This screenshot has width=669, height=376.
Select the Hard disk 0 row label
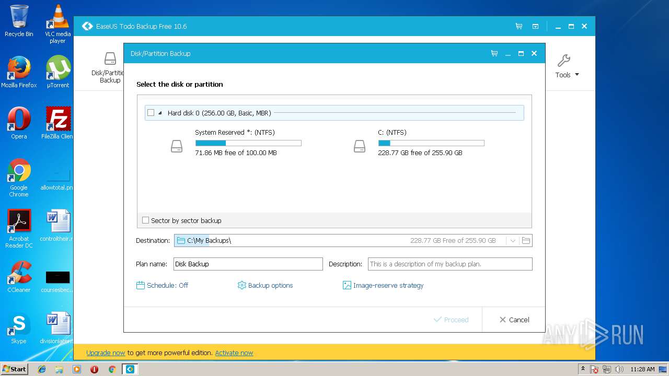[219, 113]
